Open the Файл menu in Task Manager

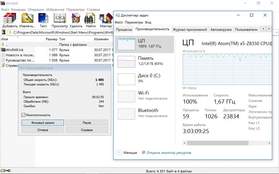119,22
